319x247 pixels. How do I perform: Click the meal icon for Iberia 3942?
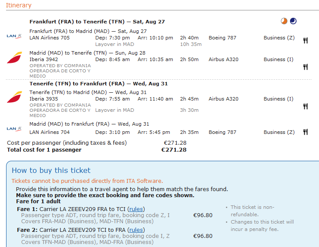click(x=306, y=67)
